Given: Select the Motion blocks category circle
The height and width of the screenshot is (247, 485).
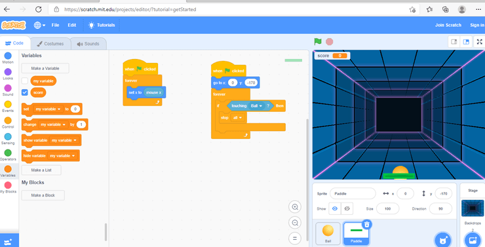Looking at the screenshot, I should [x=8, y=56].
